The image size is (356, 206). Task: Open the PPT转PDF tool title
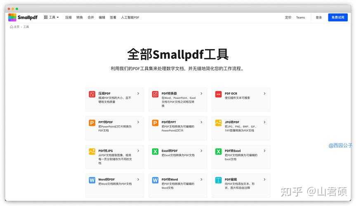[x=106, y=122]
